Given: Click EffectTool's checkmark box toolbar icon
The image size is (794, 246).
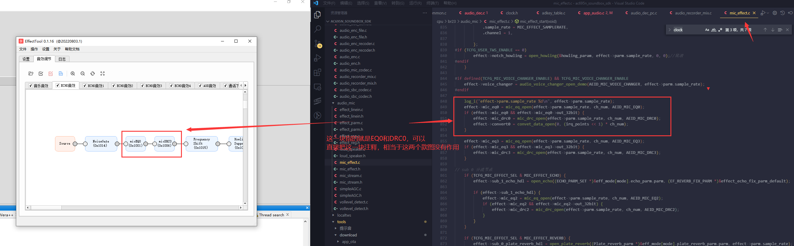Looking at the screenshot, I should point(41,73).
